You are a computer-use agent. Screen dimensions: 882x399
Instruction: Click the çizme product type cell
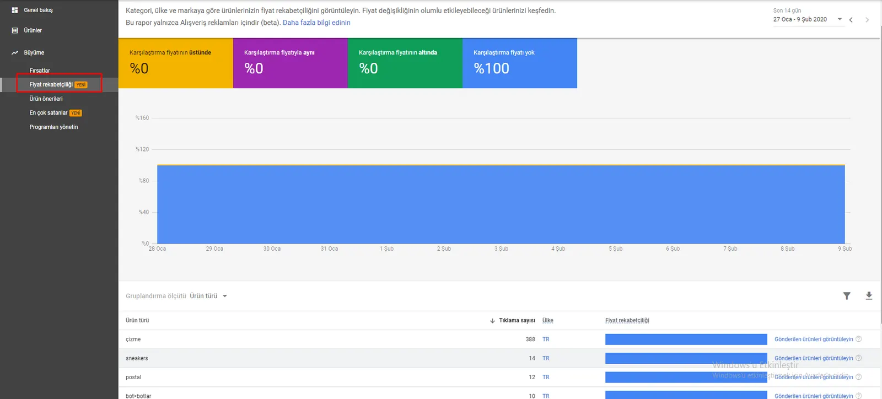(x=133, y=339)
